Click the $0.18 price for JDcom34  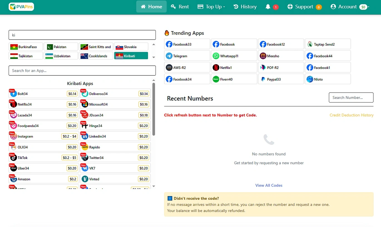(144, 115)
